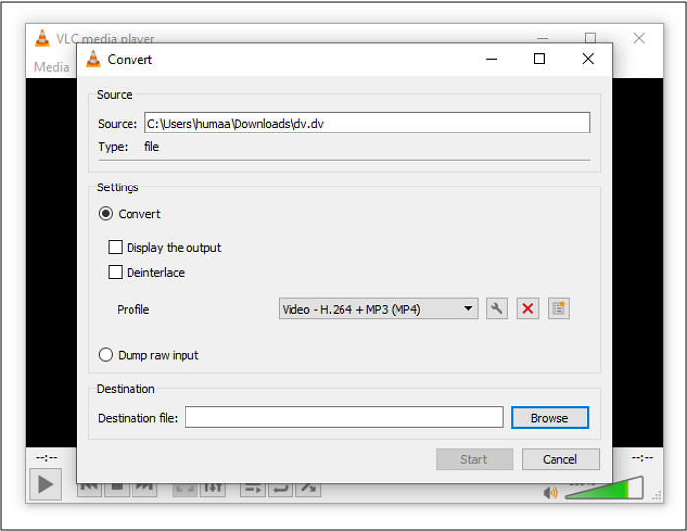Click the Stop playback button

116,487
